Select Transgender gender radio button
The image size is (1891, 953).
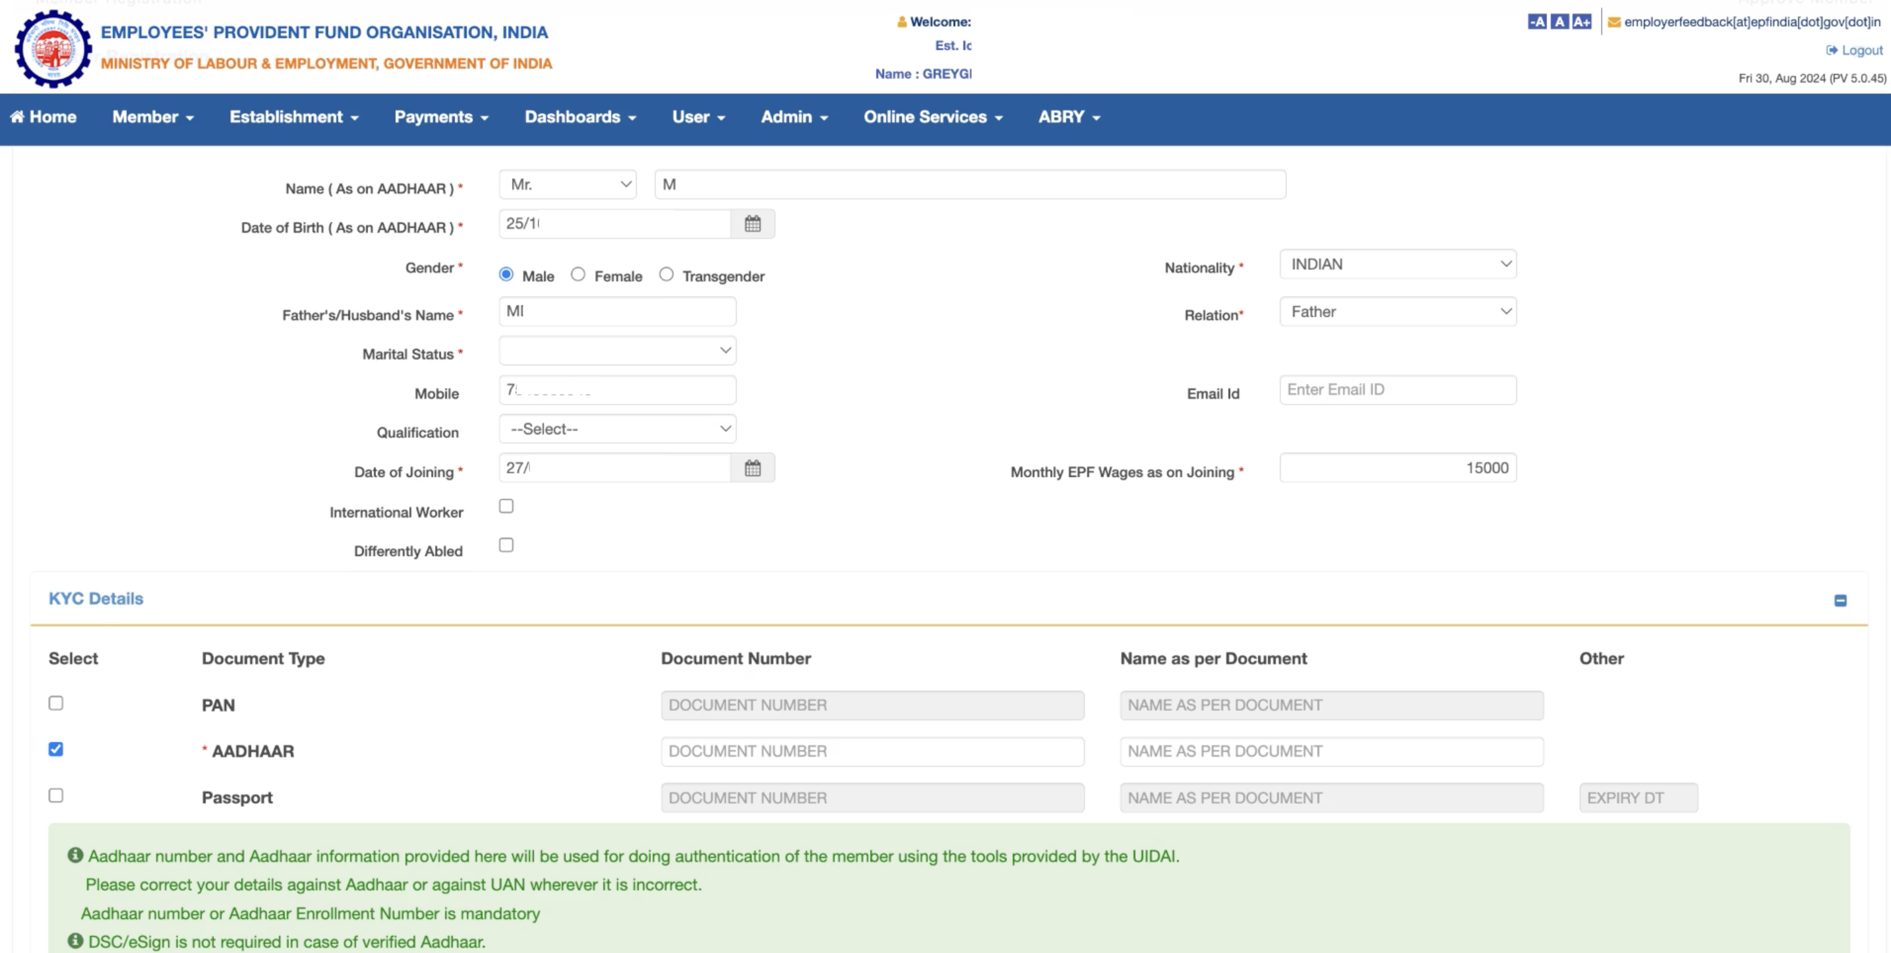click(666, 274)
